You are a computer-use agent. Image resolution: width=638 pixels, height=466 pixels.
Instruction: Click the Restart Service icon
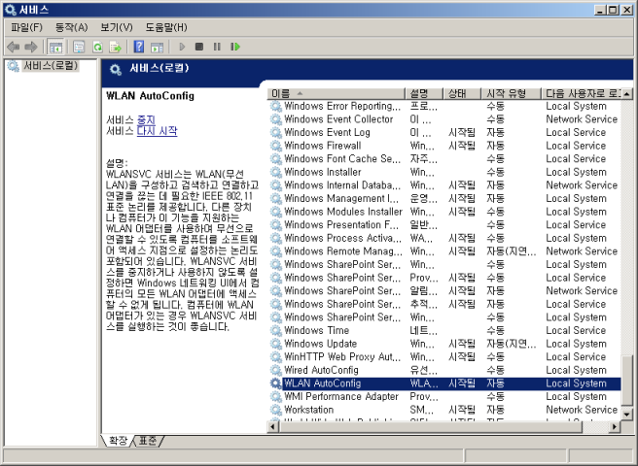coord(235,47)
